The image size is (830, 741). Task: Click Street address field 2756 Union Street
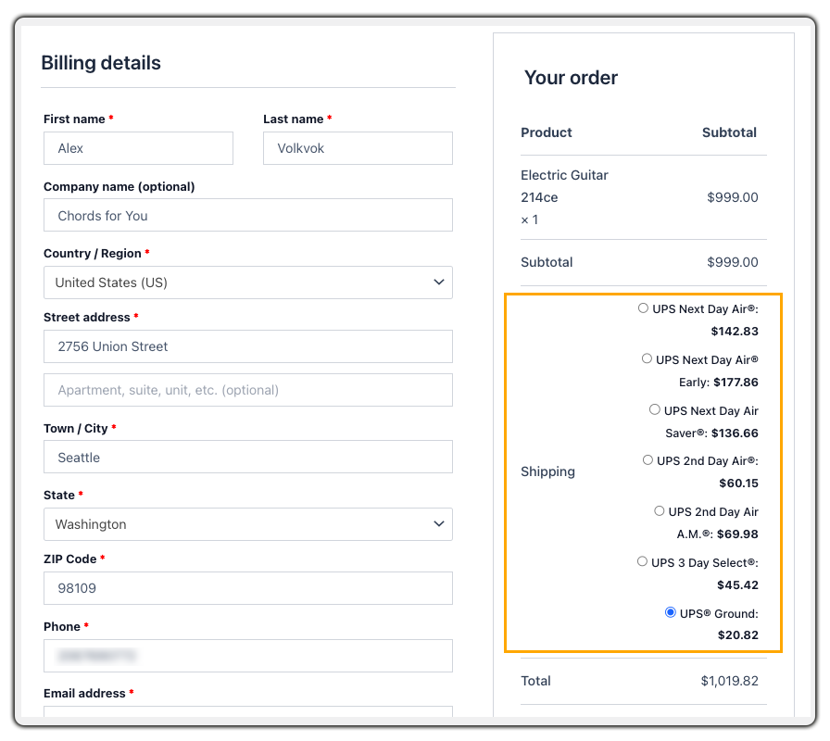tap(247, 346)
